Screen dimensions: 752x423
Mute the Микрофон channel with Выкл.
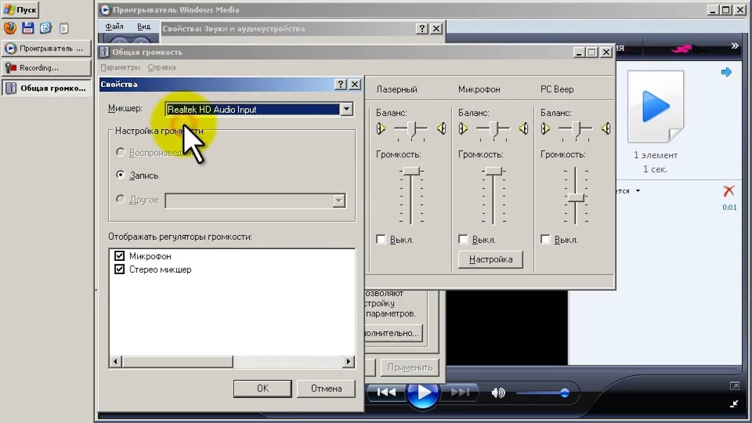click(463, 239)
